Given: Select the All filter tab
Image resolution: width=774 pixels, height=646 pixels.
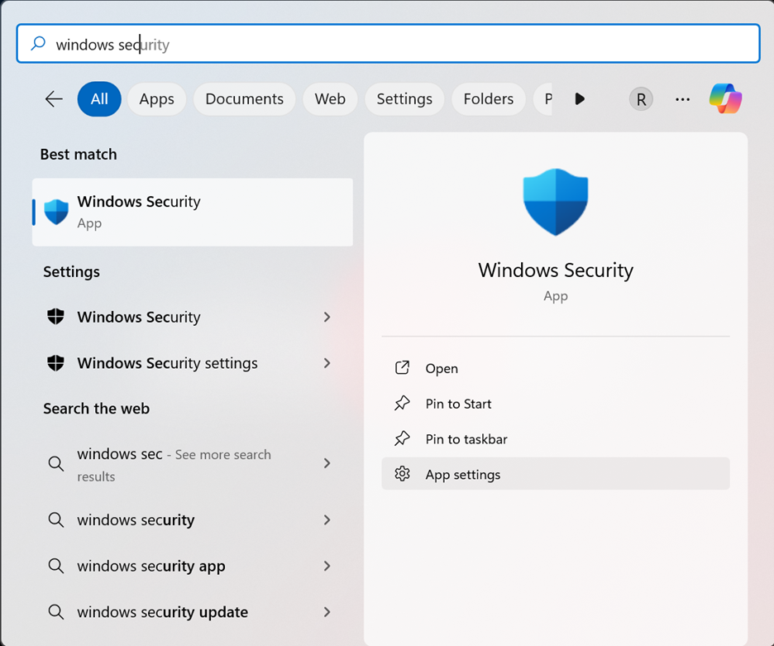Looking at the screenshot, I should [99, 98].
